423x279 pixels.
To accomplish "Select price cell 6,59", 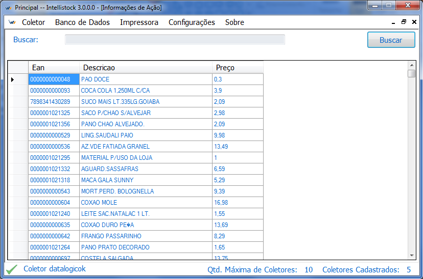I will (238, 169).
